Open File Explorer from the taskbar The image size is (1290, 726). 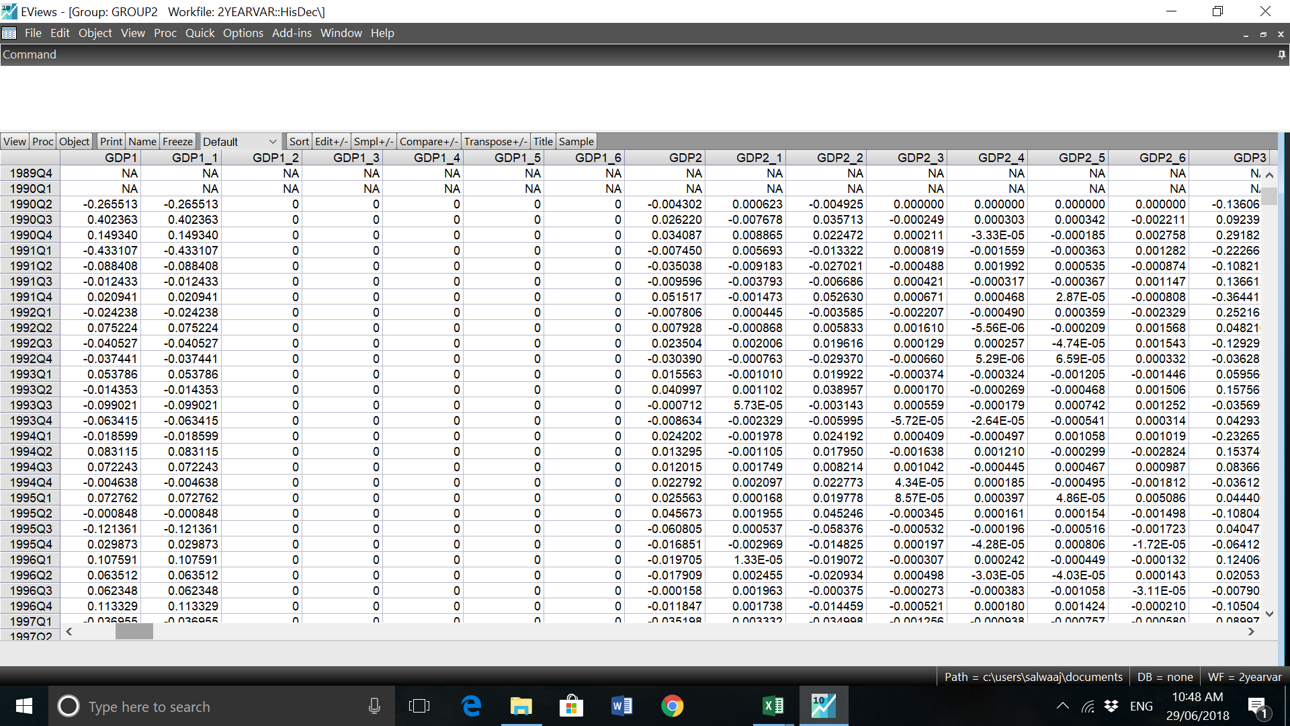pyautogui.click(x=521, y=706)
